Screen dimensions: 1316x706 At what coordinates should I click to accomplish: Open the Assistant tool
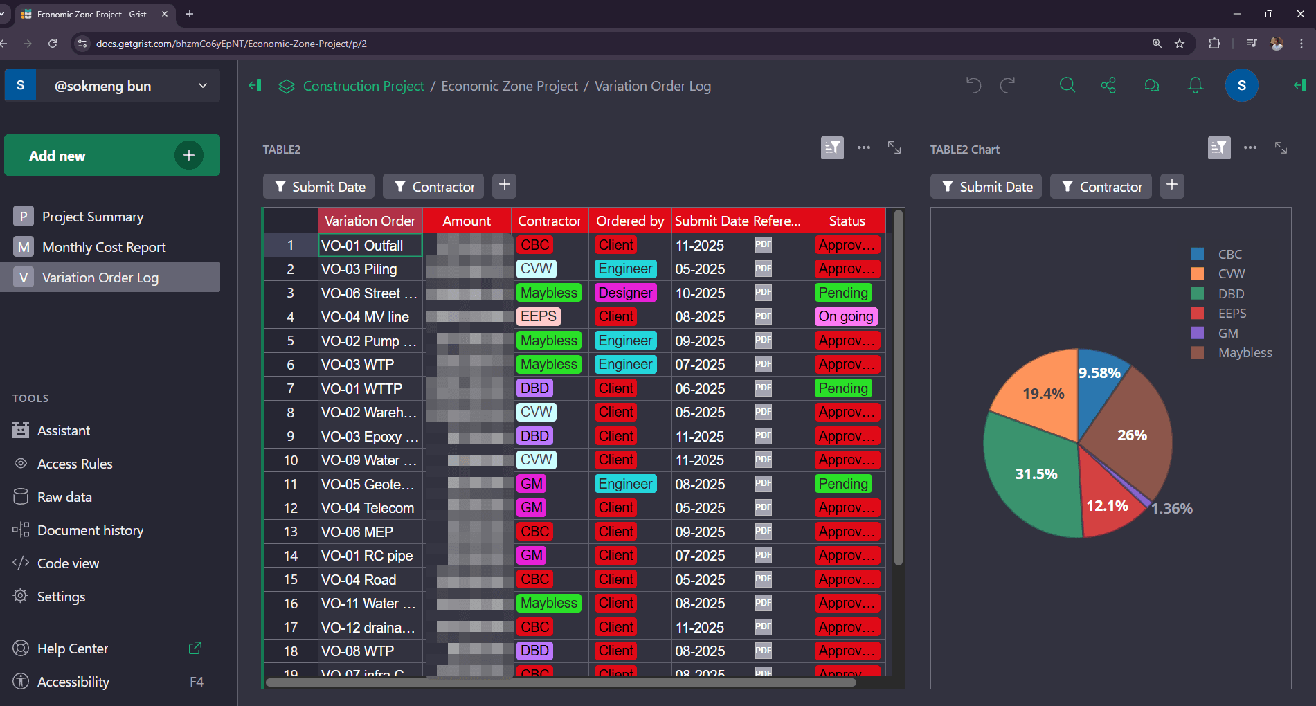click(63, 430)
